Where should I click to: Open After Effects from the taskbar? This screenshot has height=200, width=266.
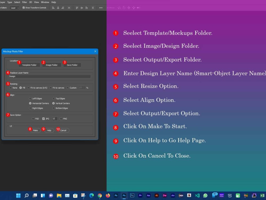[x=148, y=195]
